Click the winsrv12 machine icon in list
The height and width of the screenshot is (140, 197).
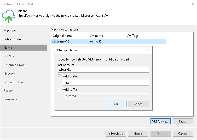click(54, 41)
